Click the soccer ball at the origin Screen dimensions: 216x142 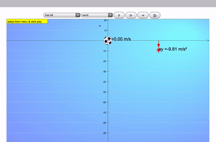(108, 40)
